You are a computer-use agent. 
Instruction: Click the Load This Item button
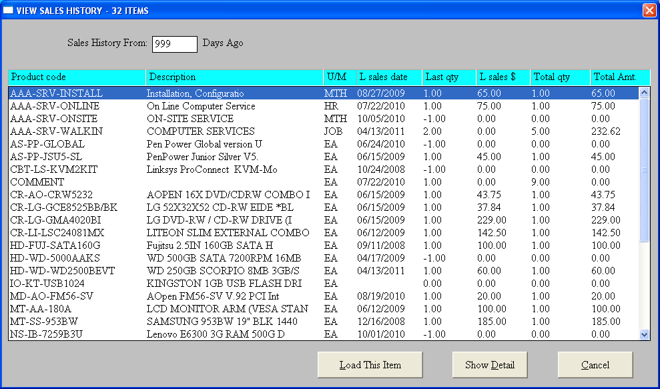370,365
